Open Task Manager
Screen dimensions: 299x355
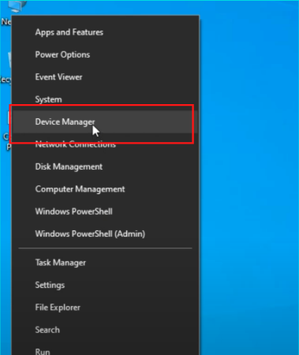[105, 263]
